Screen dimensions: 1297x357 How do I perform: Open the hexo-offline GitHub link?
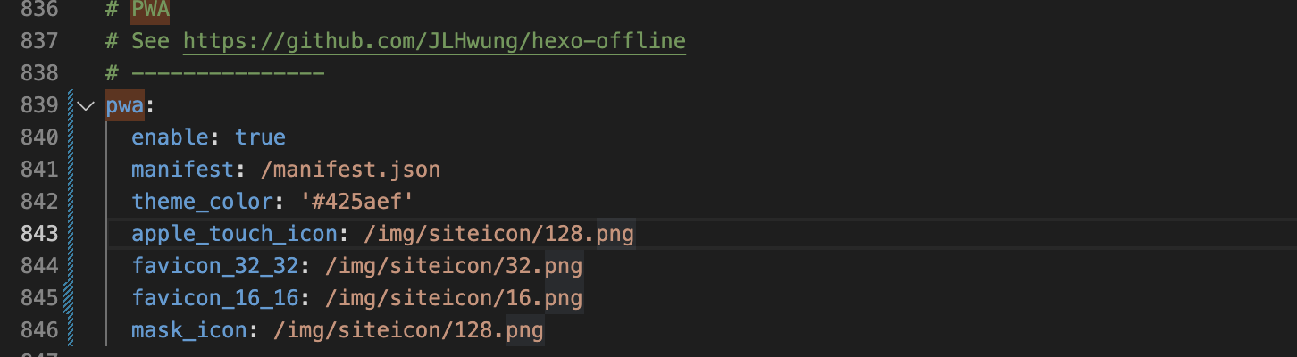434,41
